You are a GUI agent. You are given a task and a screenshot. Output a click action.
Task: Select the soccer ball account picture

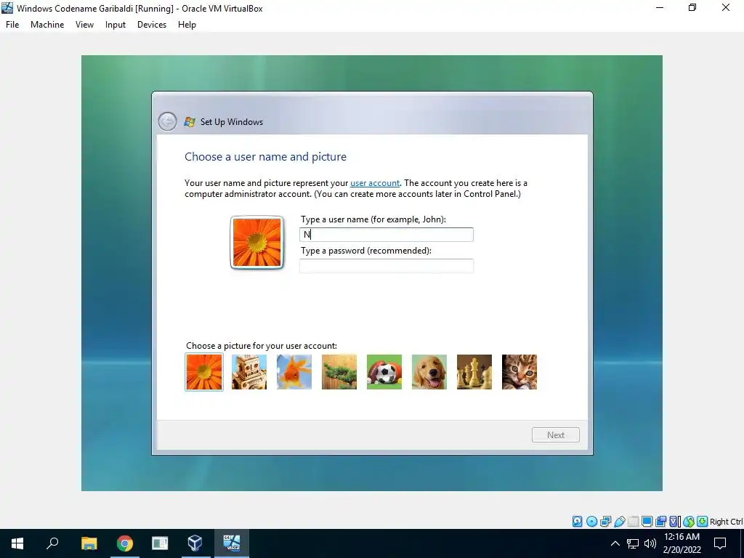(384, 372)
